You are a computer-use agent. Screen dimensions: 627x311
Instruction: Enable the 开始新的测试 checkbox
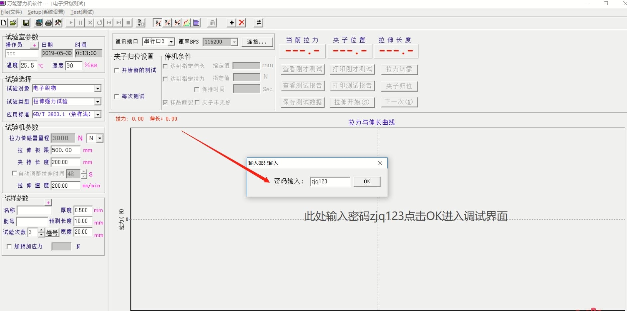coord(117,70)
